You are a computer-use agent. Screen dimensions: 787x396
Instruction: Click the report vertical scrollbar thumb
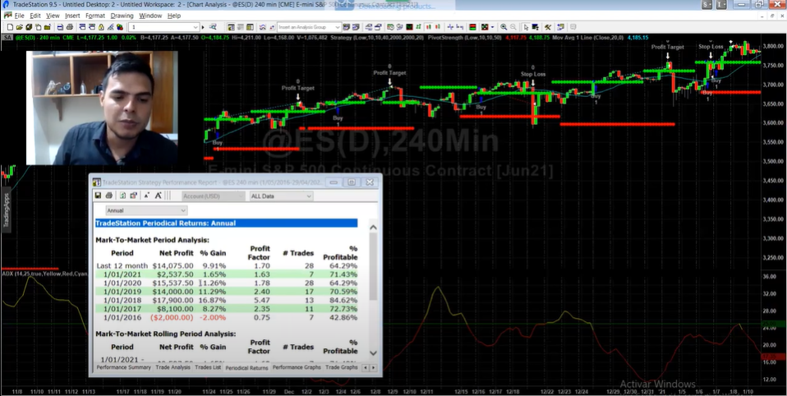(x=373, y=266)
